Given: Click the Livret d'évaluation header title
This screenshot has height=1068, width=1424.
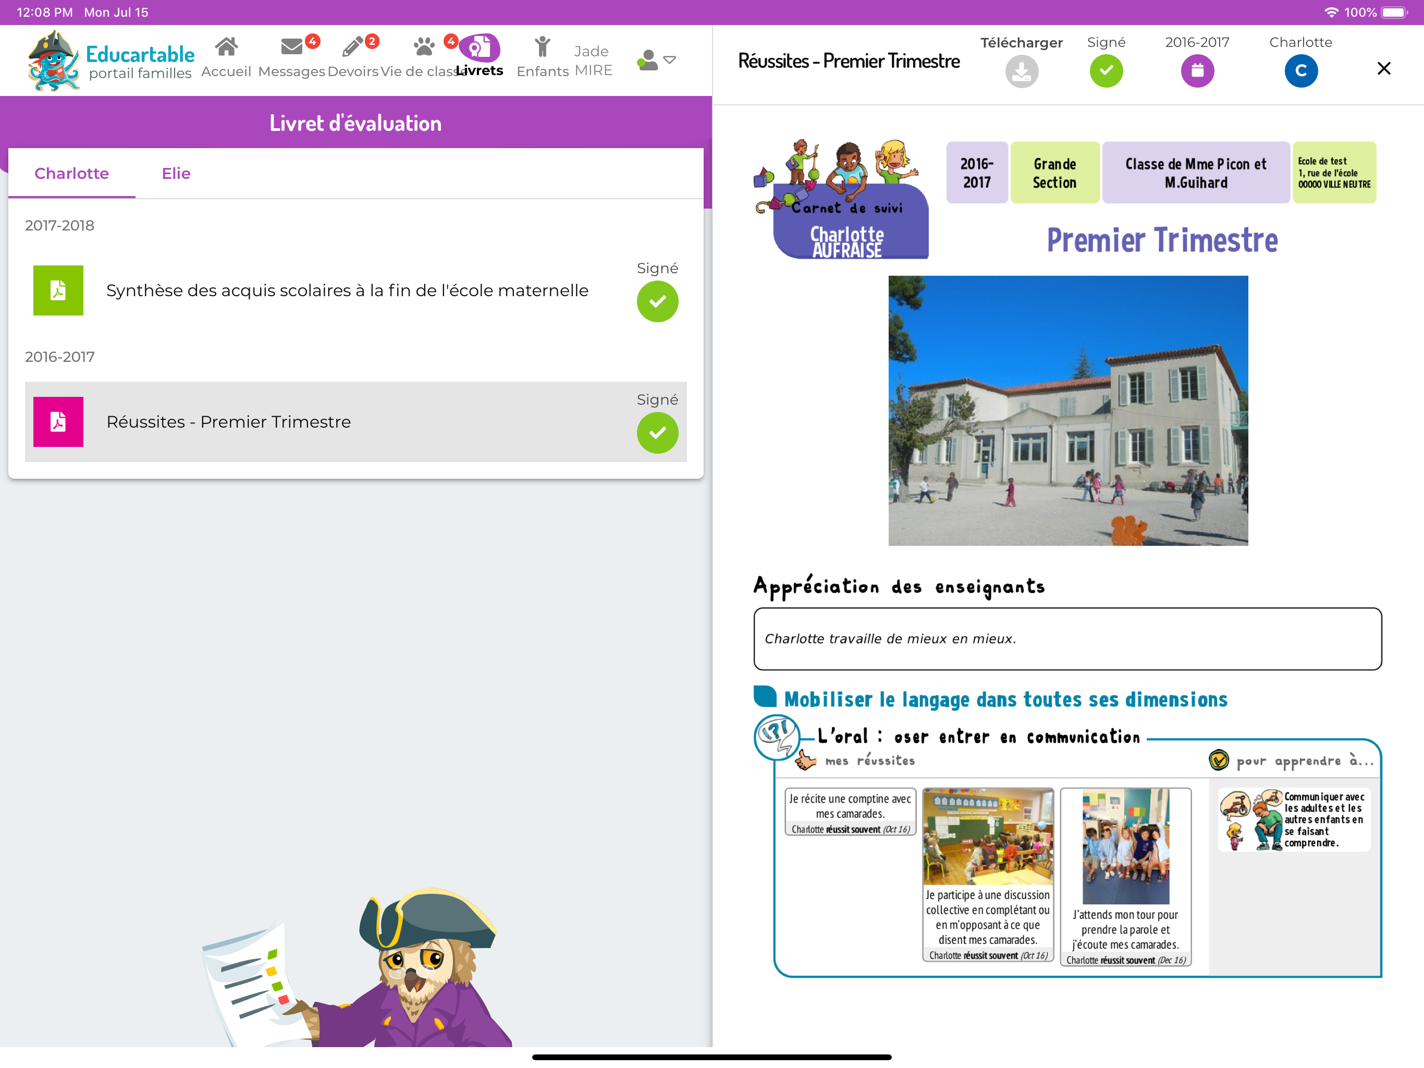Looking at the screenshot, I should [355, 123].
